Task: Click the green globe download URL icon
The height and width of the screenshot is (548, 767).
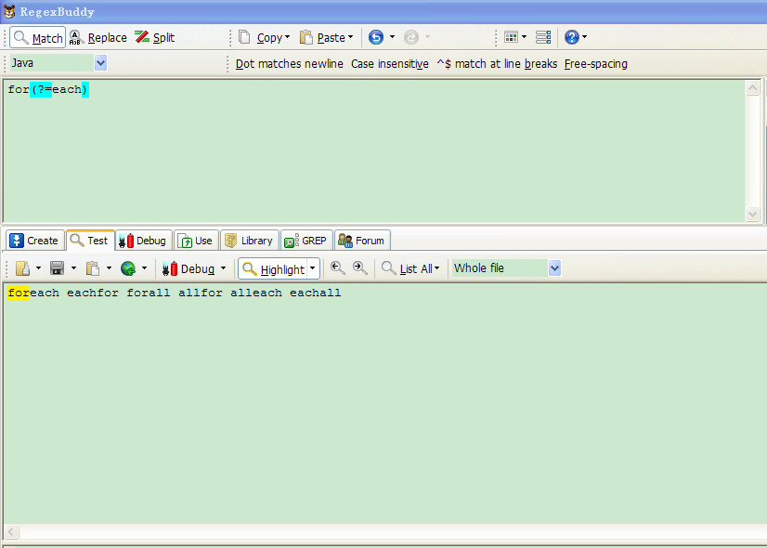Action: coord(128,268)
